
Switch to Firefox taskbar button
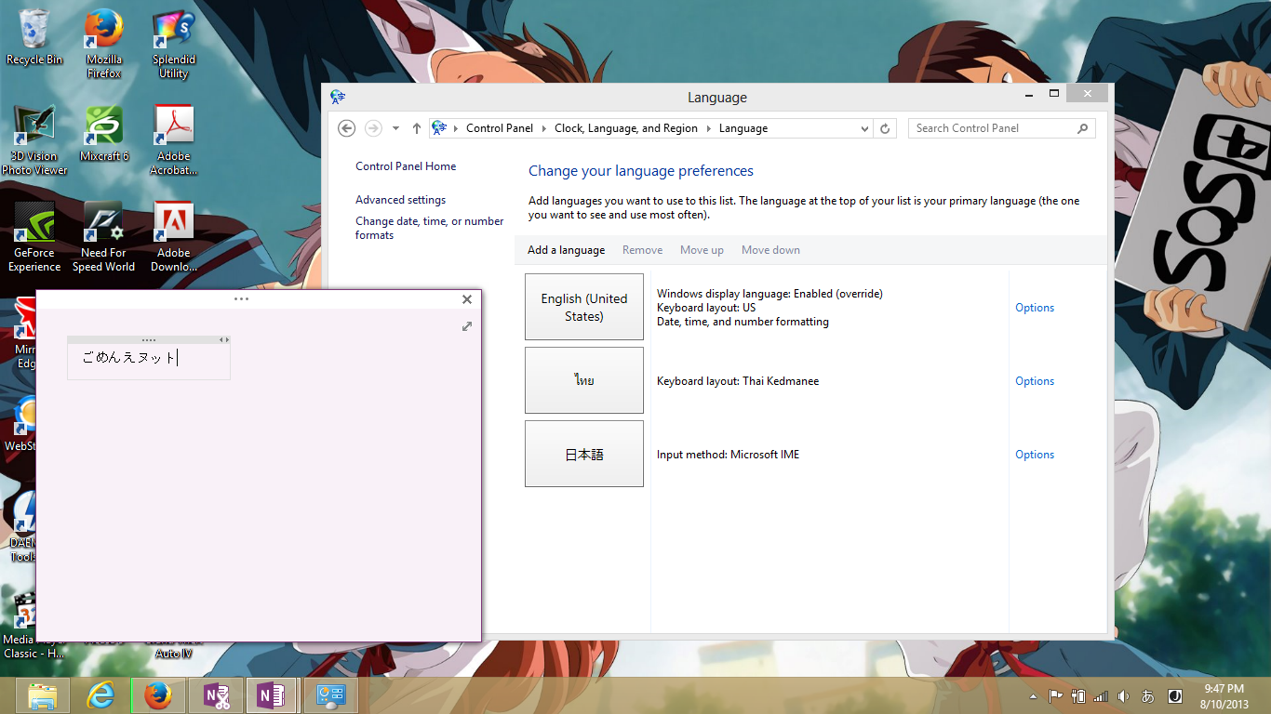157,695
